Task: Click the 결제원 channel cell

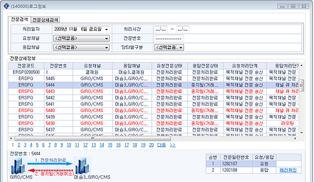Action: pyautogui.click(x=92, y=72)
